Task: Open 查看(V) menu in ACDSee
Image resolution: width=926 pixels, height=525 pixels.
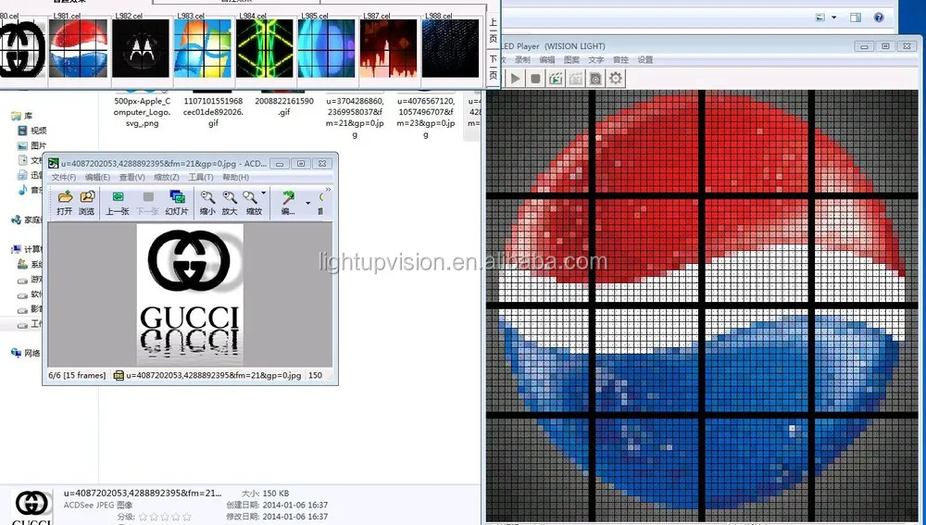Action: (131, 177)
